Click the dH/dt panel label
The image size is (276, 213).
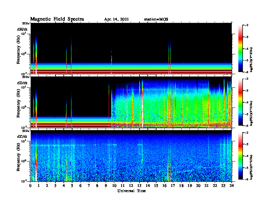pyautogui.click(x=22, y=29)
